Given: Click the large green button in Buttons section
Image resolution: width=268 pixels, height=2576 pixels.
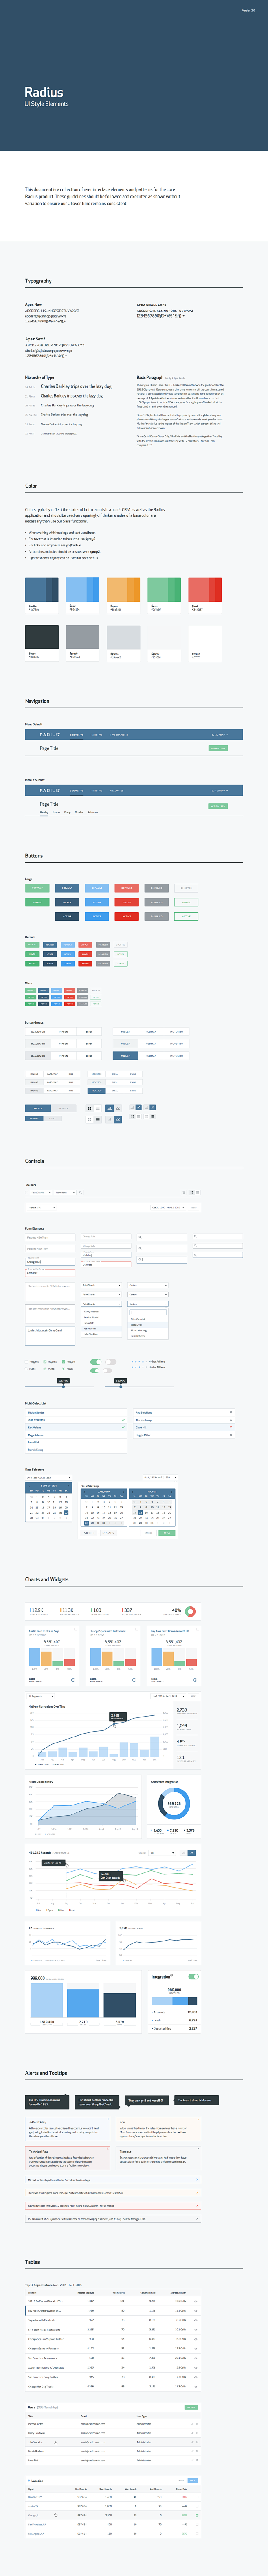Looking at the screenshot, I should point(37,888).
